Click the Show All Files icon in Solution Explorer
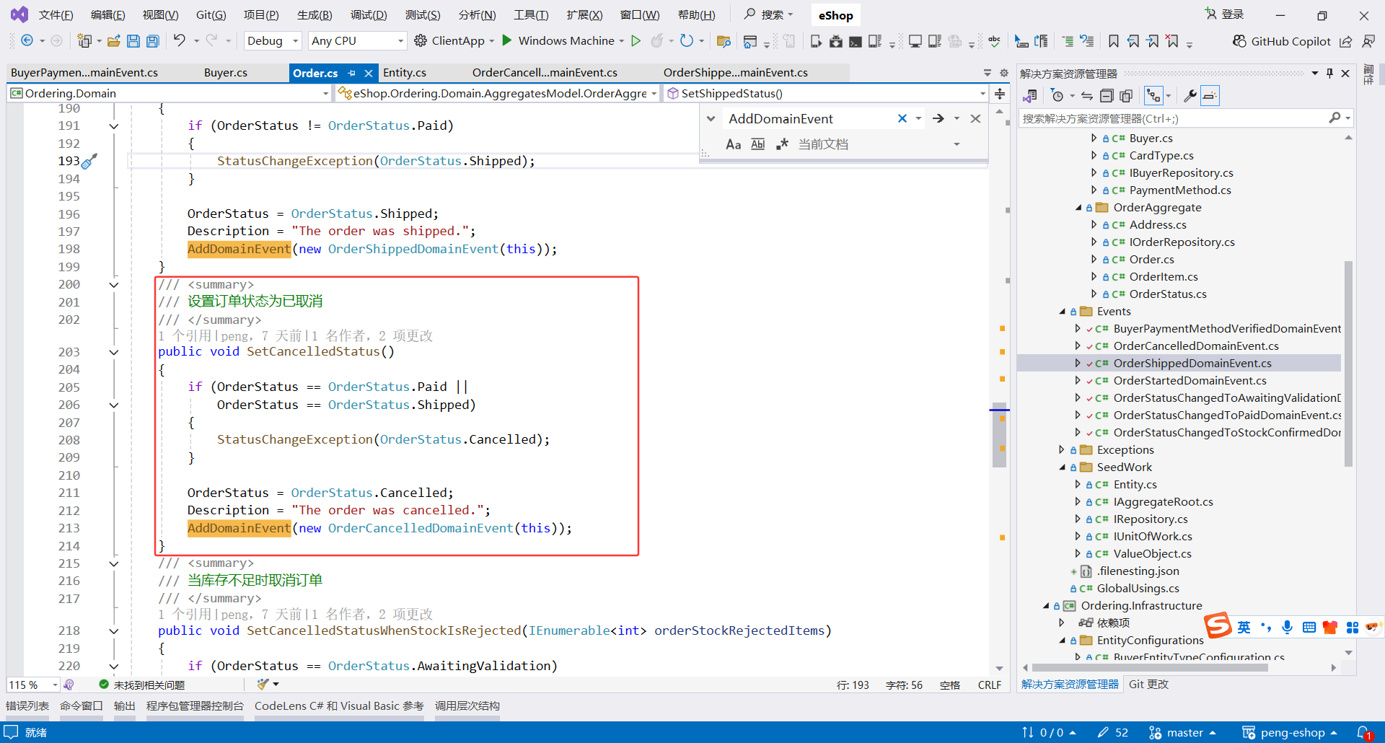The image size is (1385, 743). [1125, 96]
